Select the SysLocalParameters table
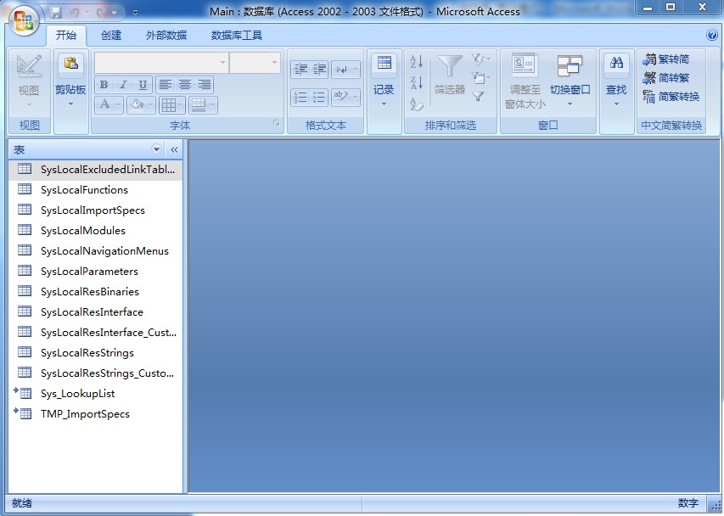Image resolution: width=724 pixels, height=516 pixels. pyautogui.click(x=96, y=271)
